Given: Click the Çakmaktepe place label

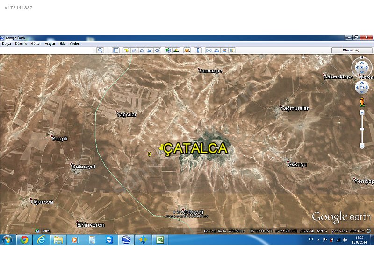Looking at the screenshot, I should click(338, 77).
